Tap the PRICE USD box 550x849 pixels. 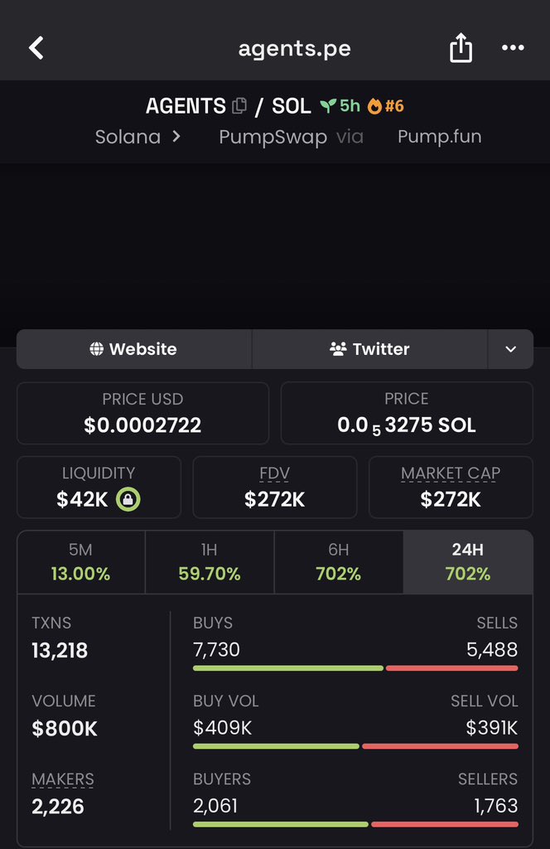pos(142,413)
